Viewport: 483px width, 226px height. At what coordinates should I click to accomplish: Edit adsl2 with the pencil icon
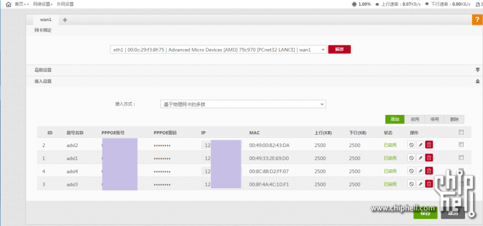click(x=420, y=145)
